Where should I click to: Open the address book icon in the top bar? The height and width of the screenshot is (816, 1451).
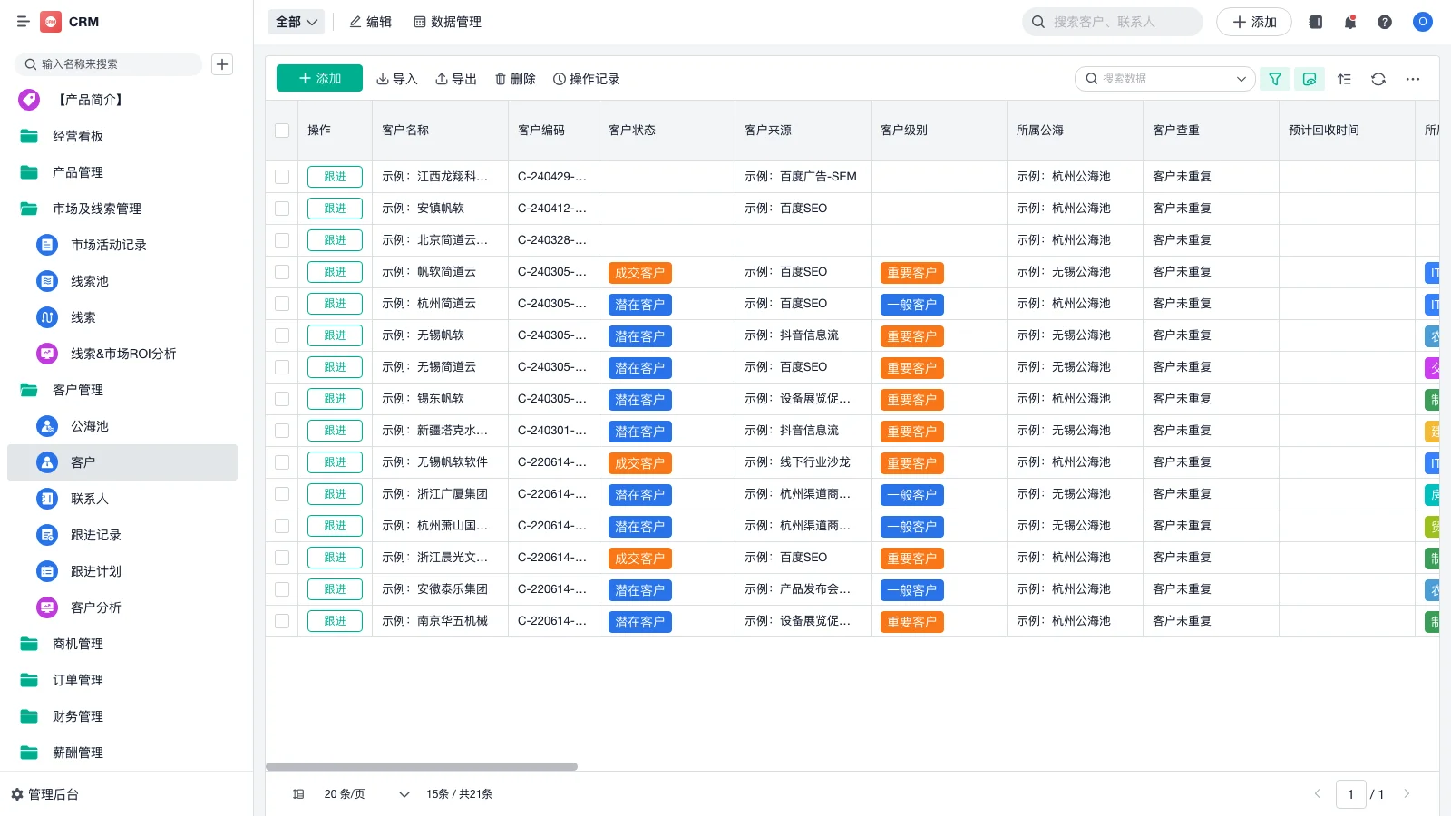click(x=1315, y=22)
